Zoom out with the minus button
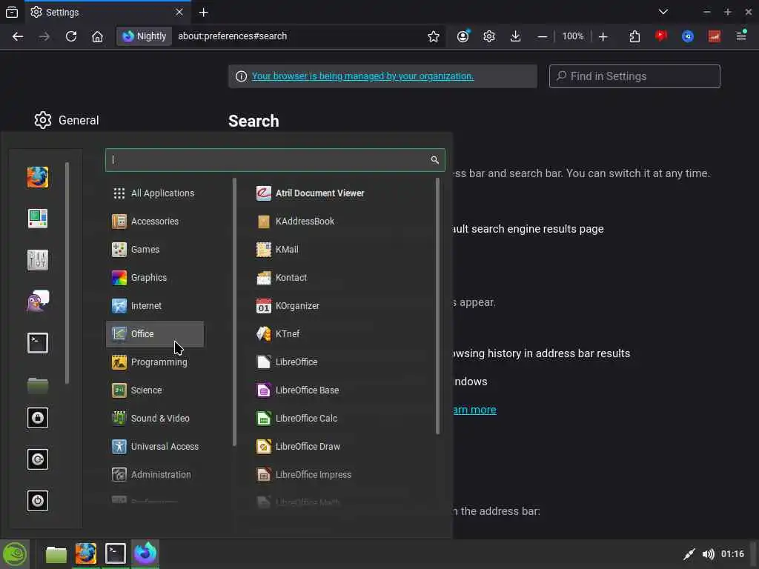The width and height of the screenshot is (759, 569). pyautogui.click(x=543, y=36)
